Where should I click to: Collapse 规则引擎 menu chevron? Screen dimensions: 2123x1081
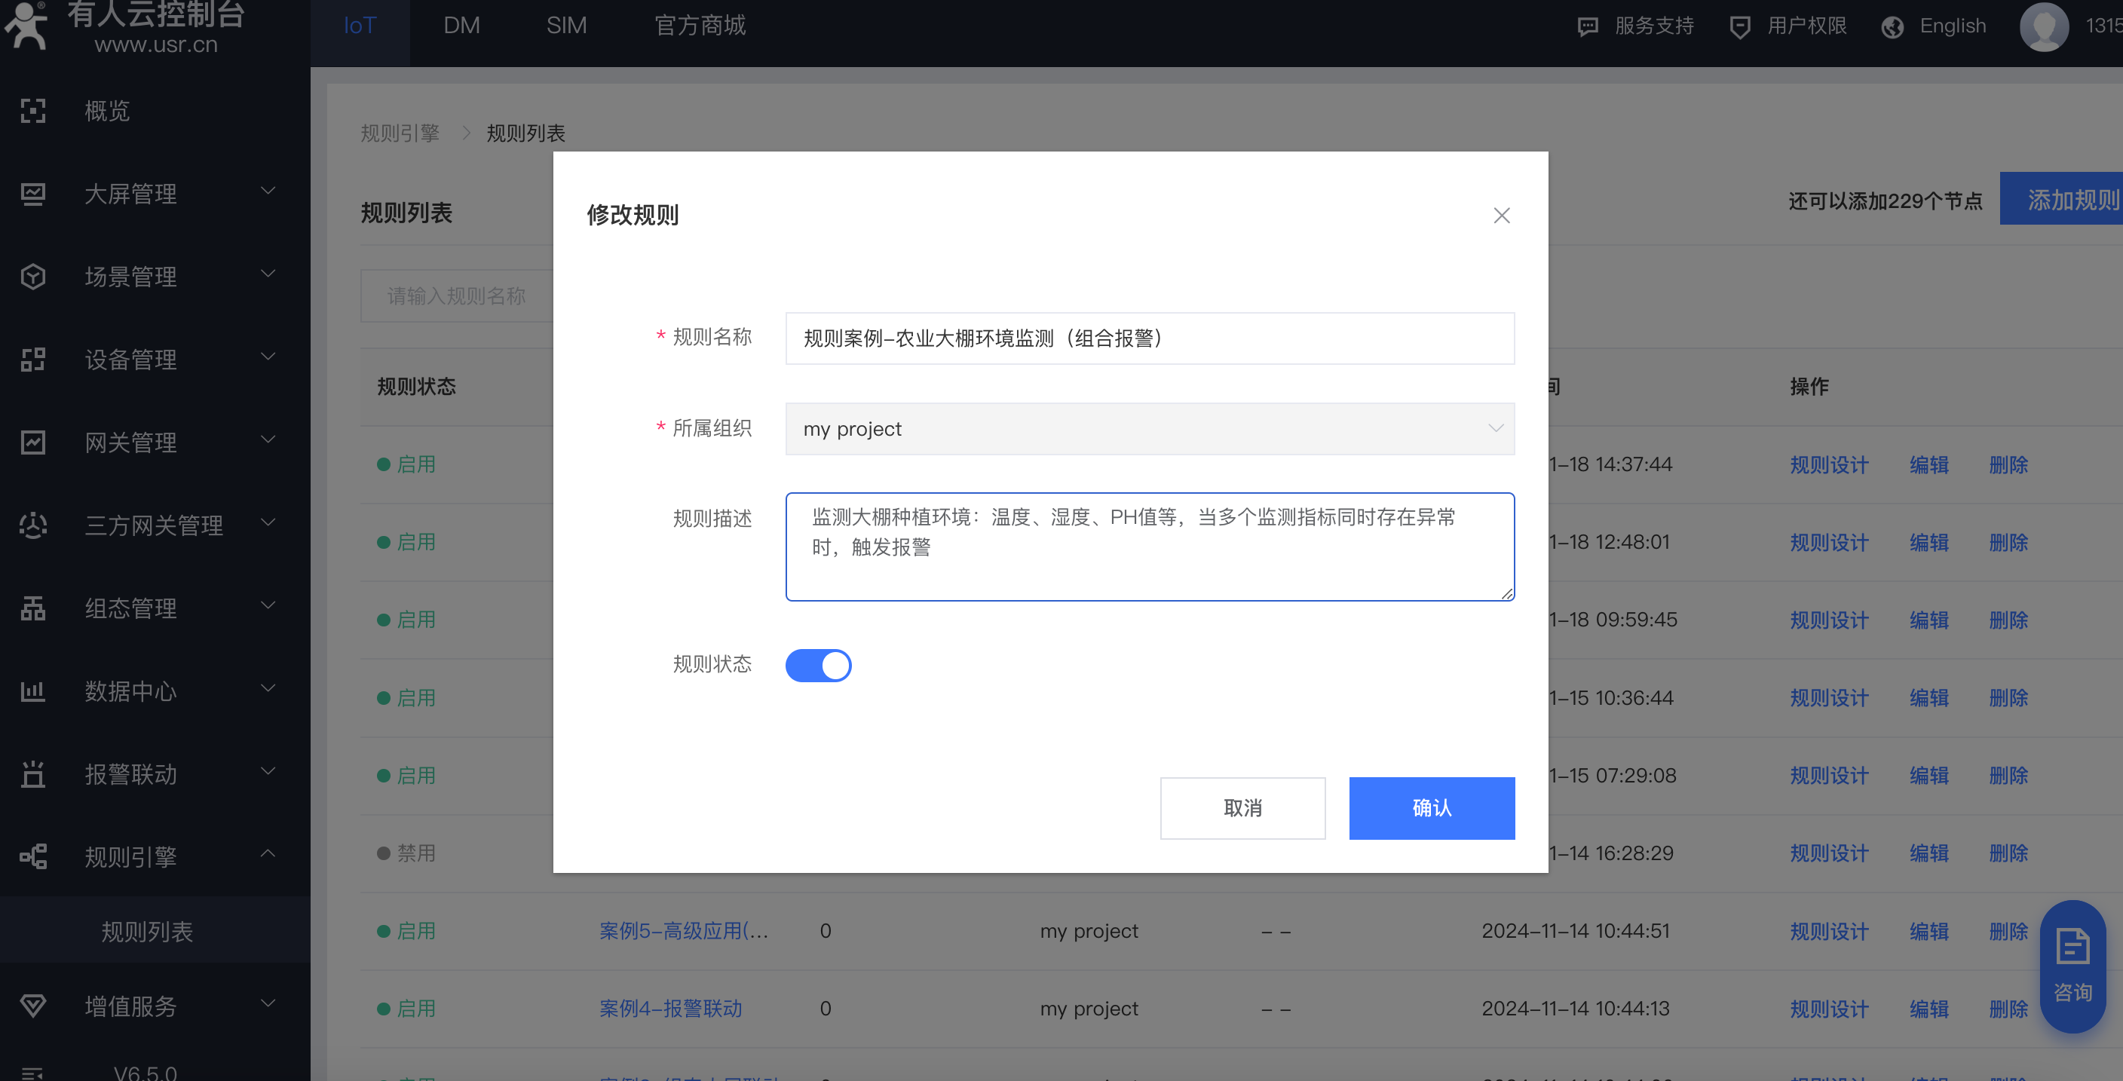(268, 853)
